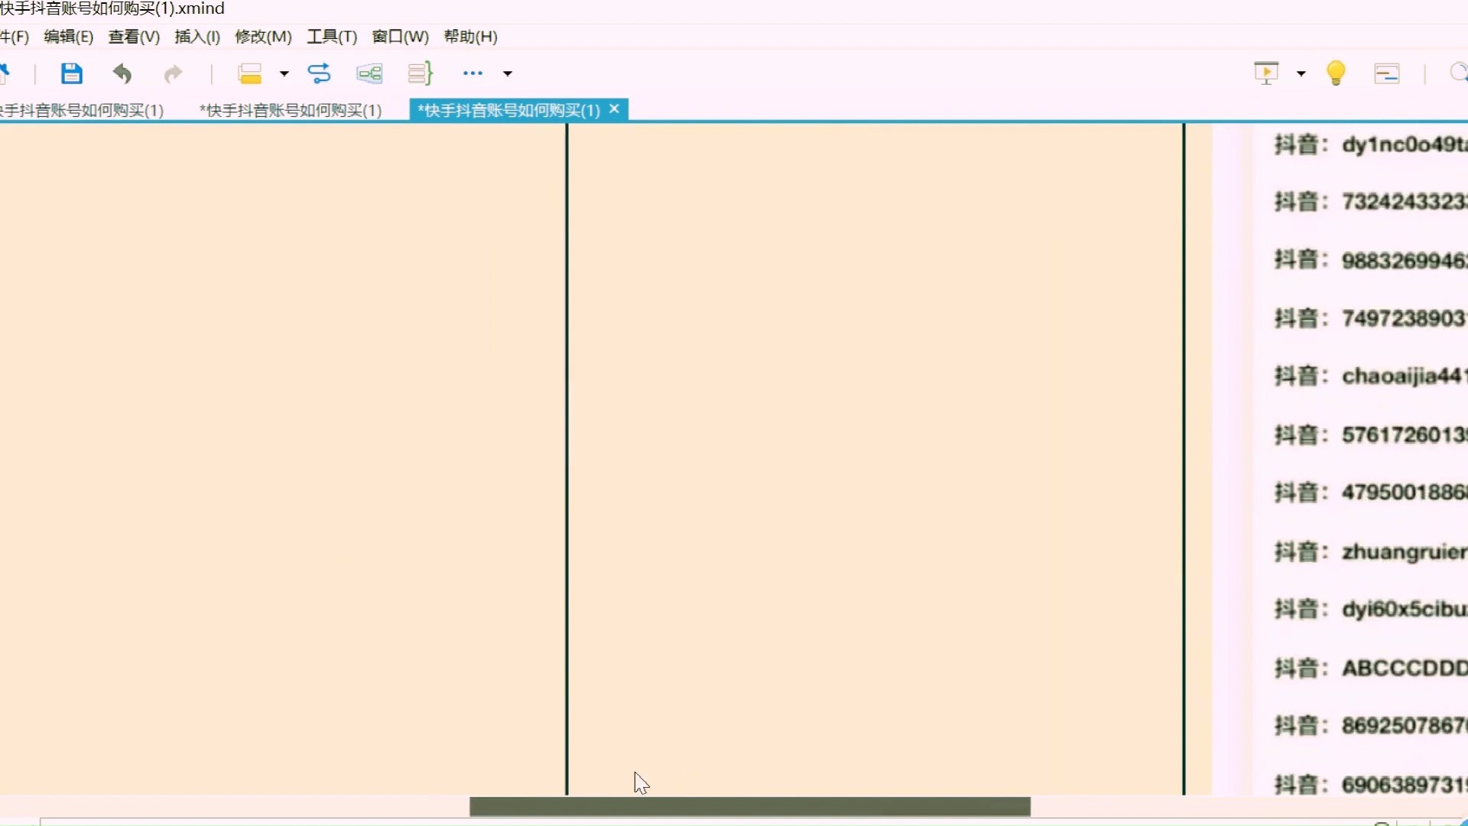This screenshot has height=826, width=1468.
Task: Select the topic 抖音: 6906389731
Action: pyautogui.click(x=1370, y=784)
